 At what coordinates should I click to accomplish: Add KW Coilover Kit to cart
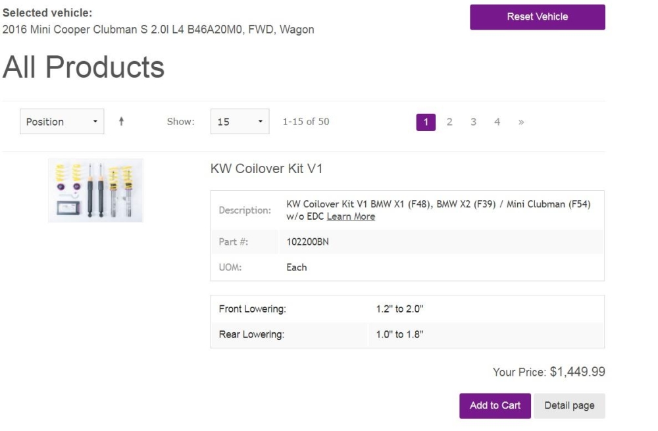pos(495,406)
